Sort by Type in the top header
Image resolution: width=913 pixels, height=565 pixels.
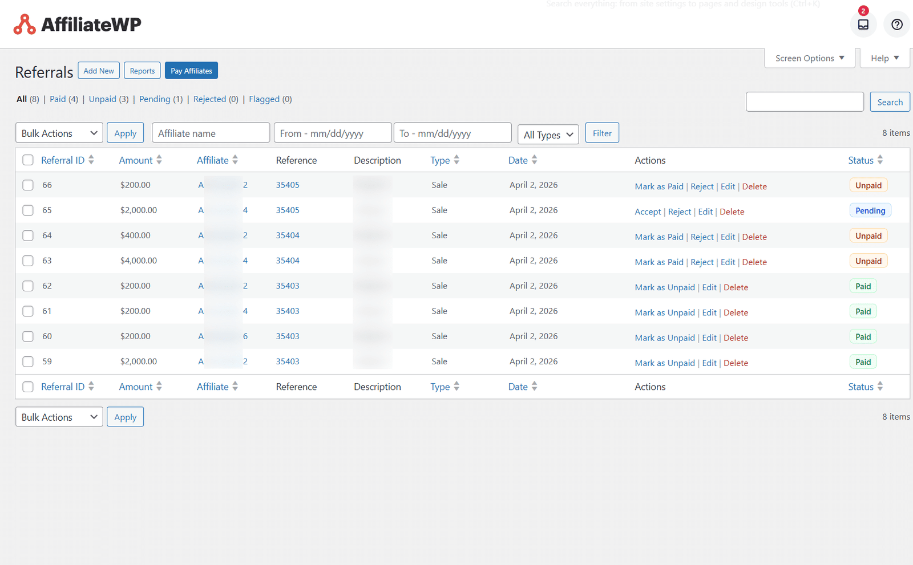[445, 160]
